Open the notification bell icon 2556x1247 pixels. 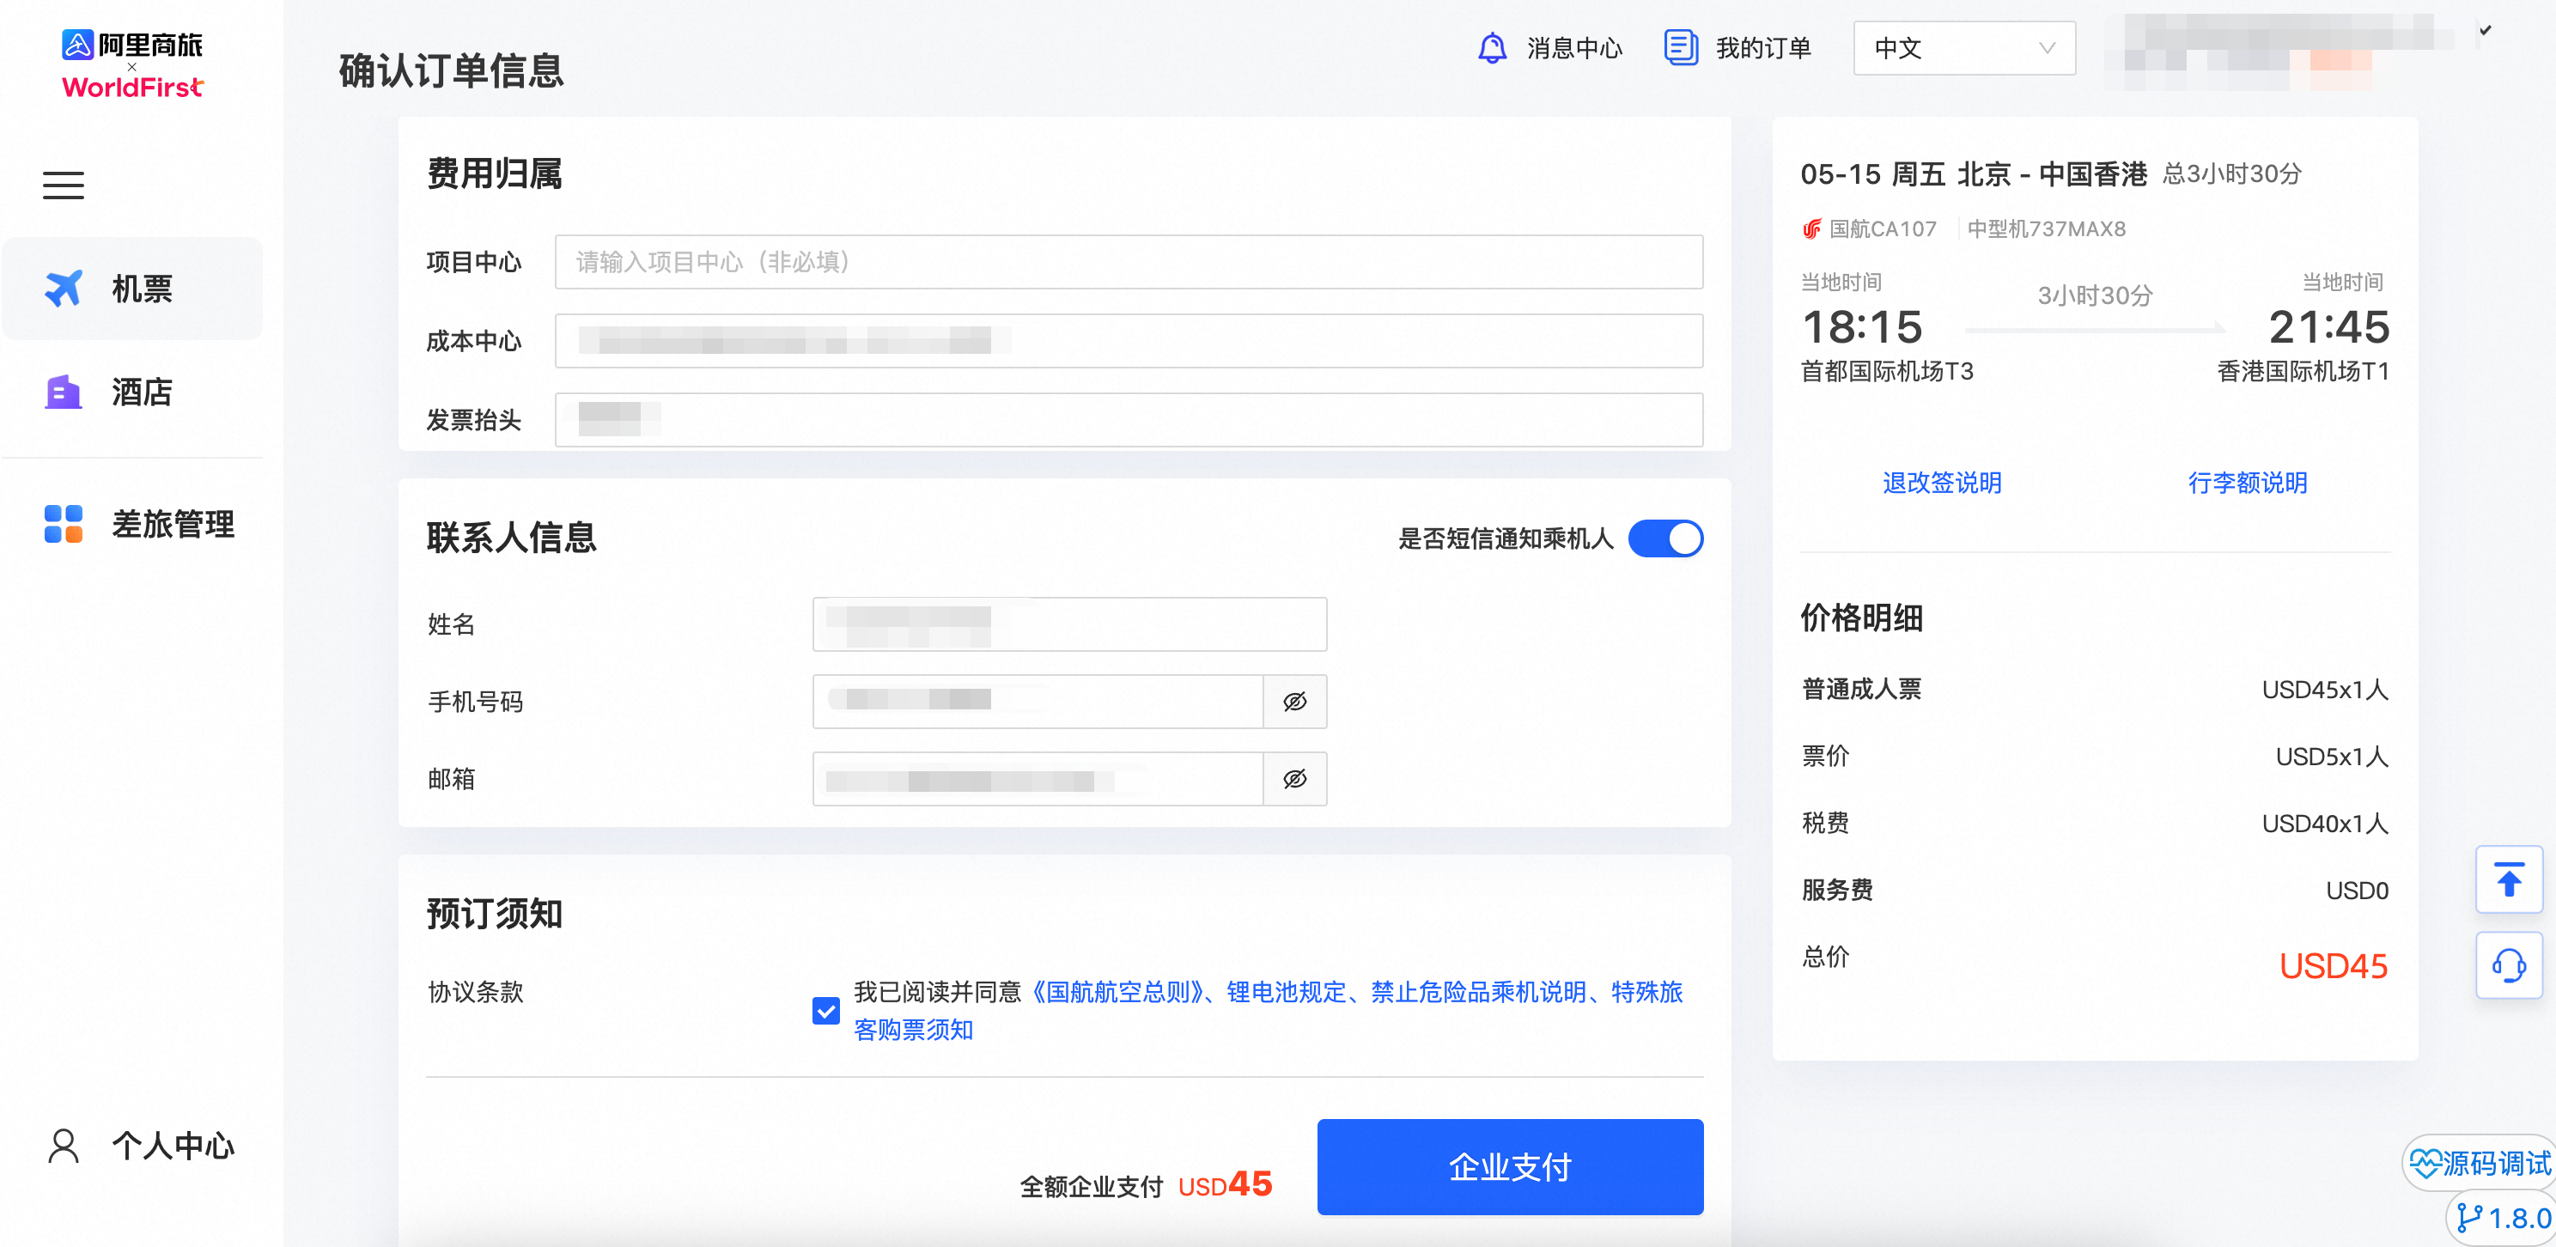(x=1491, y=47)
